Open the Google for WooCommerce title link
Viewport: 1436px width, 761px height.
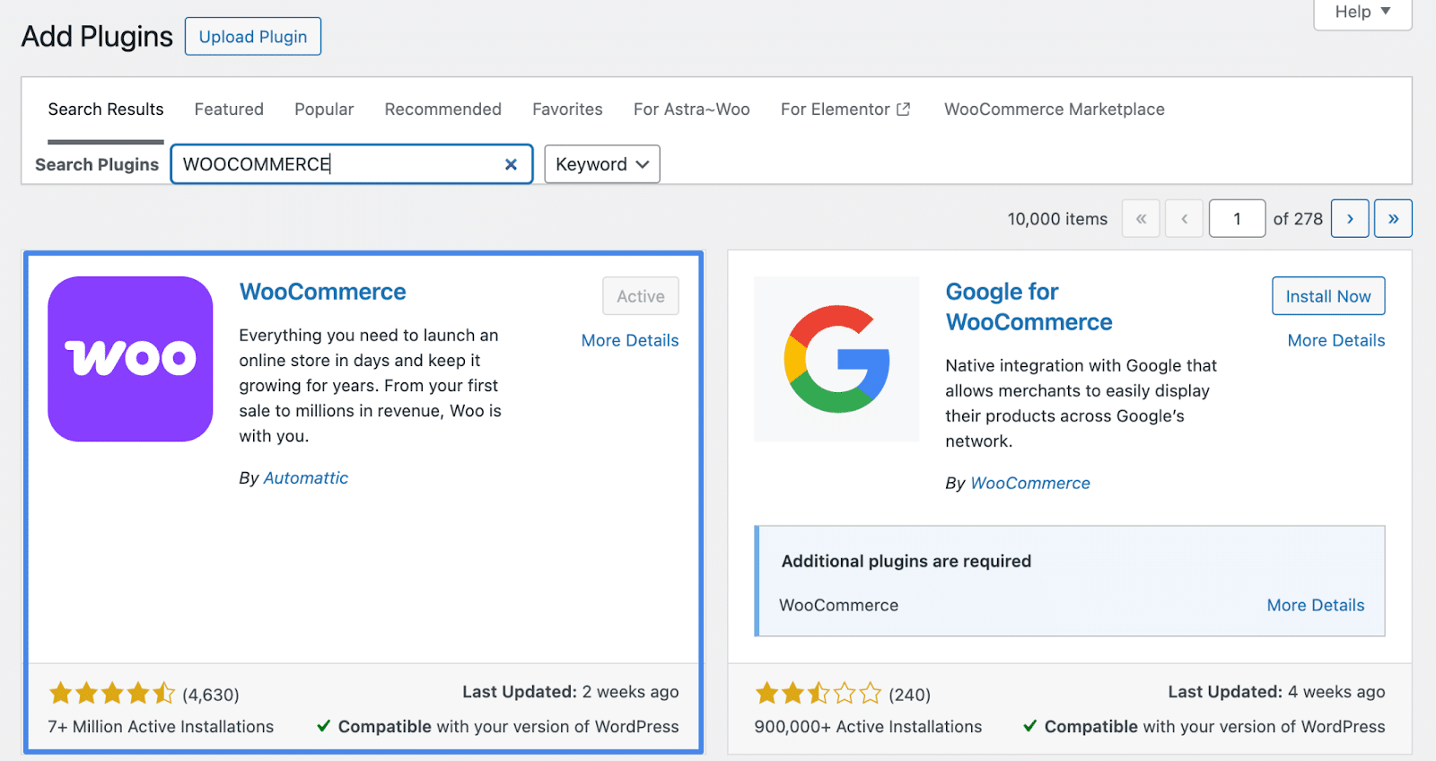click(x=1029, y=307)
